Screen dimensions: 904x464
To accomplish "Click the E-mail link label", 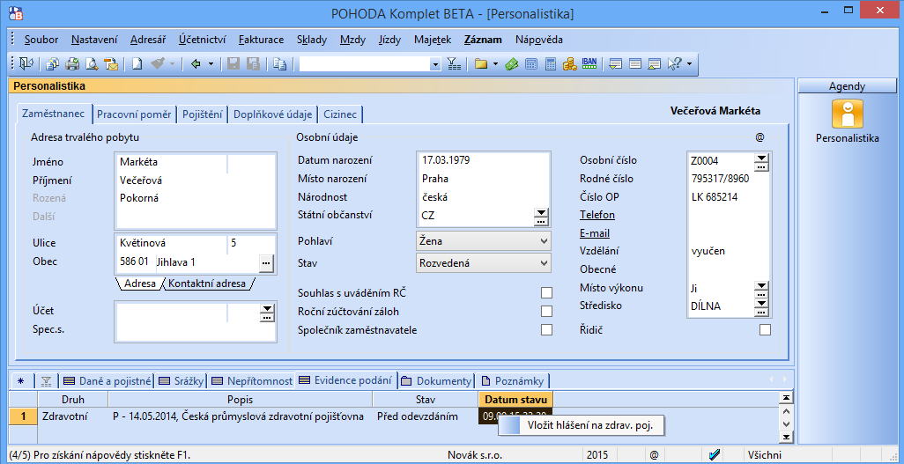I will click(x=595, y=233).
